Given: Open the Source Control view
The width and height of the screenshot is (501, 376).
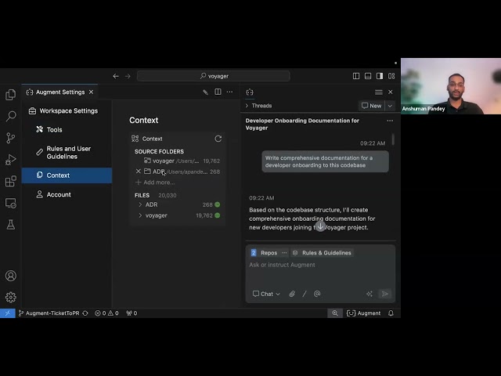Looking at the screenshot, I should (x=10, y=138).
